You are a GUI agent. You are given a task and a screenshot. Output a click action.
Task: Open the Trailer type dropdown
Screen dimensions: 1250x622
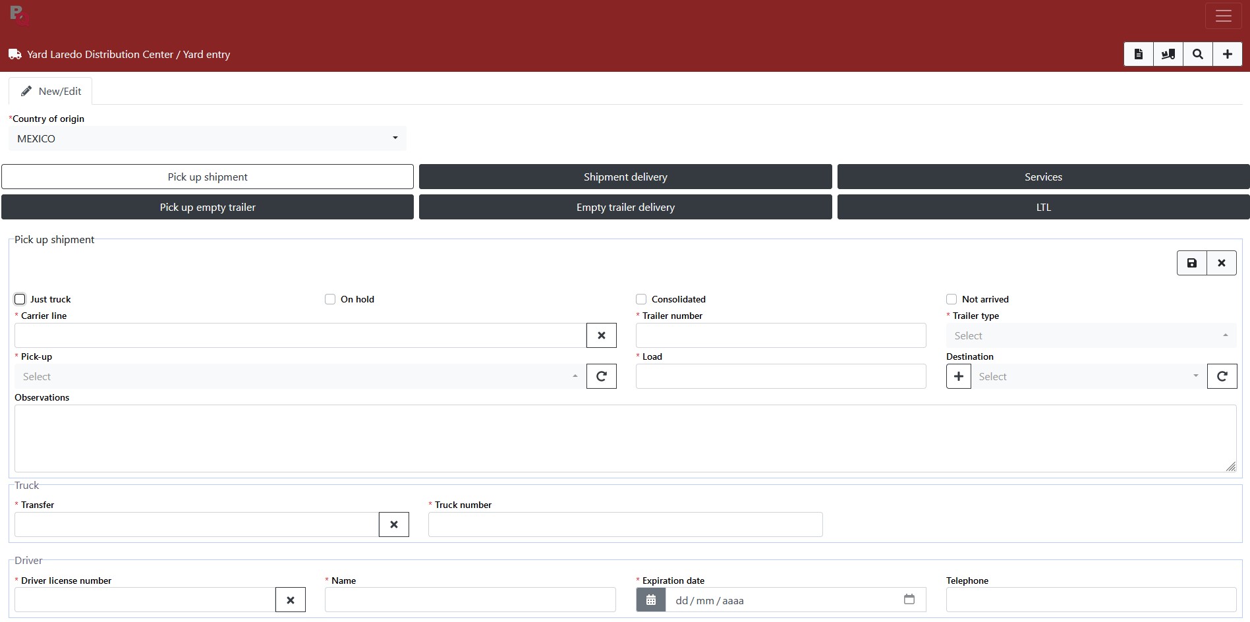tap(1091, 335)
